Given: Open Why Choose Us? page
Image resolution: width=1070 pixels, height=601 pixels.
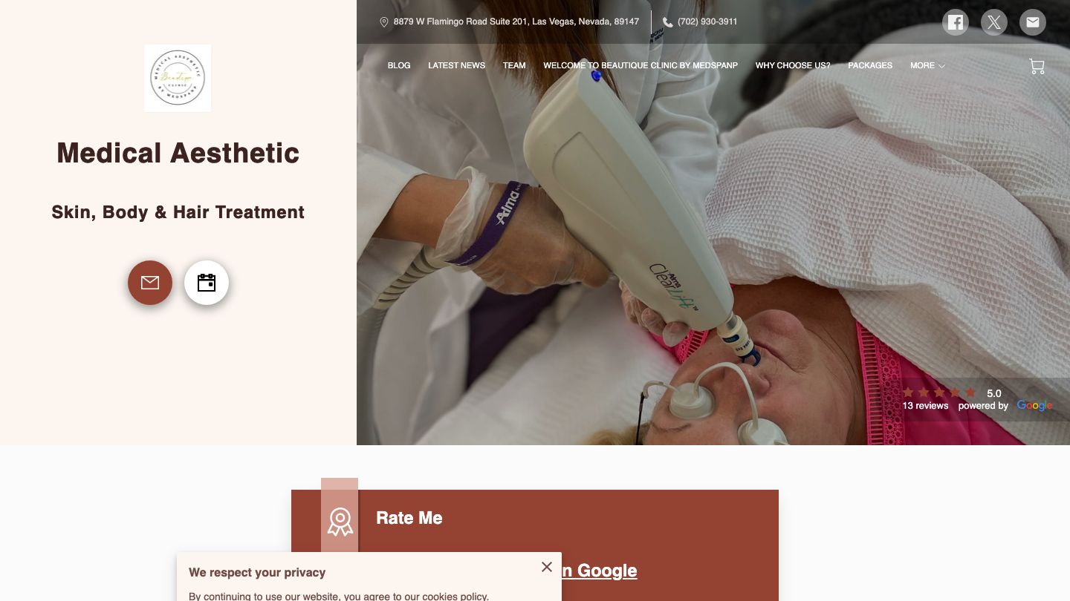Looking at the screenshot, I should coord(793,65).
